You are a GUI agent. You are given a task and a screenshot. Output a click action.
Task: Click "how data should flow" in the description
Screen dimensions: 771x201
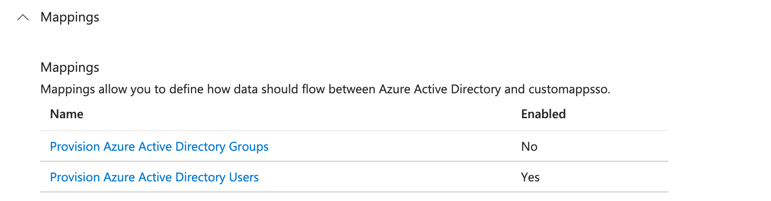pos(252,89)
